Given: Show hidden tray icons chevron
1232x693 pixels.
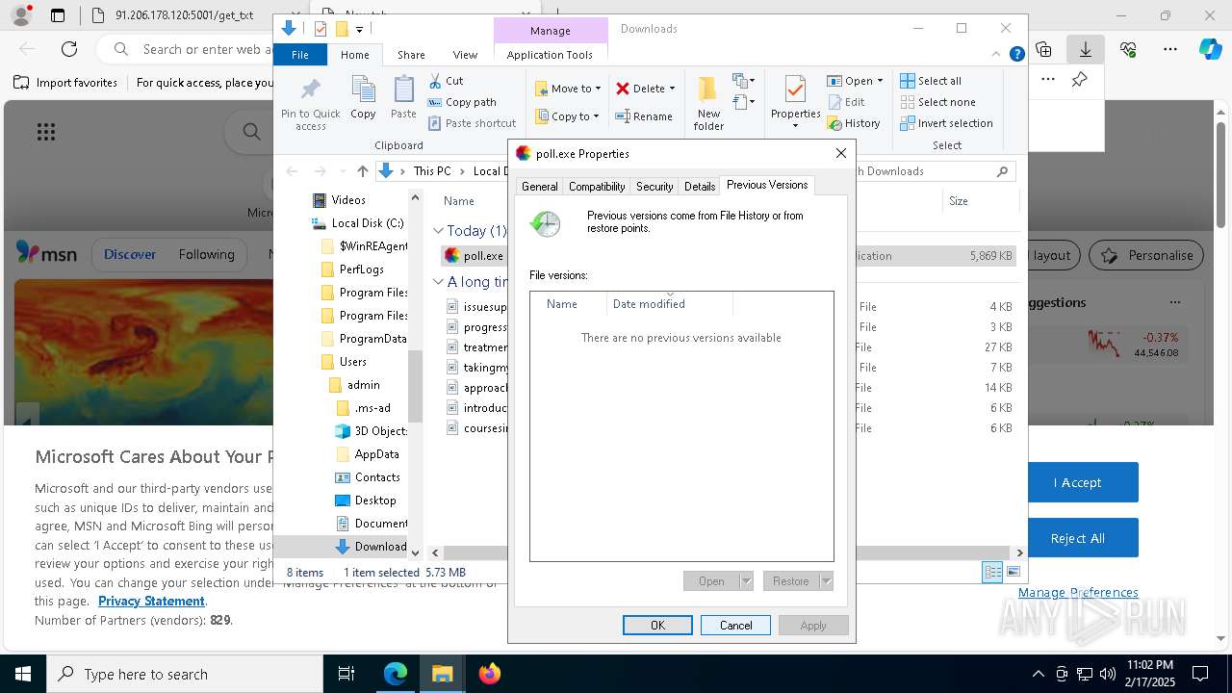Looking at the screenshot, I should click(1038, 674).
